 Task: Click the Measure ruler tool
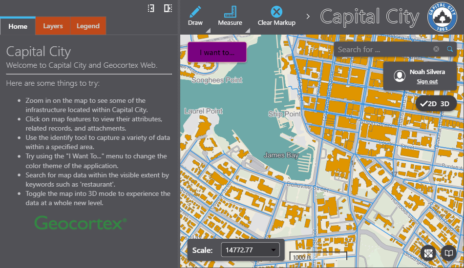(230, 12)
